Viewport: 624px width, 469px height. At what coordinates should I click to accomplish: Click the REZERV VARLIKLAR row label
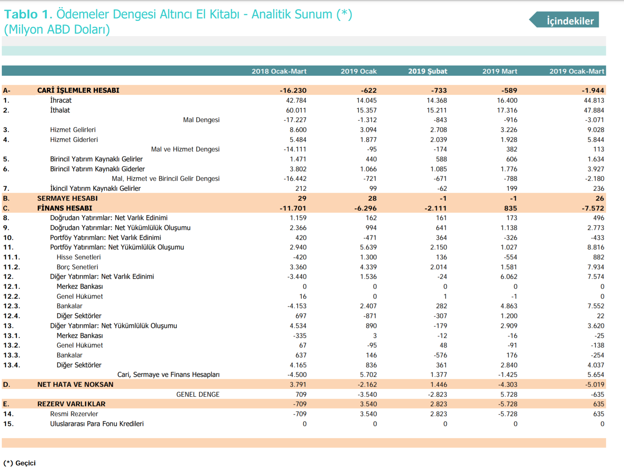tap(71, 404)
